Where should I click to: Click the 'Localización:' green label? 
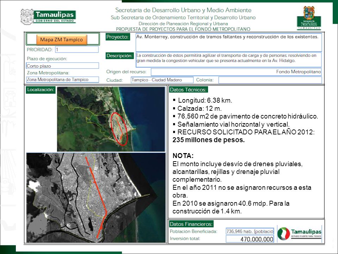[x=40, y=90]
